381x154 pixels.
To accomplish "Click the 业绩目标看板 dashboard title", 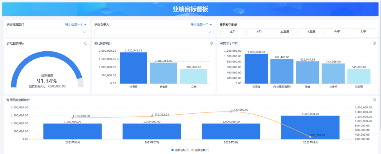I will (190, 9).
